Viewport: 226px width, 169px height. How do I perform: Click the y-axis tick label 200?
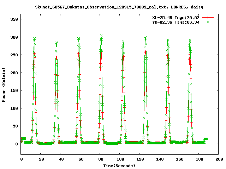point(14,73)
